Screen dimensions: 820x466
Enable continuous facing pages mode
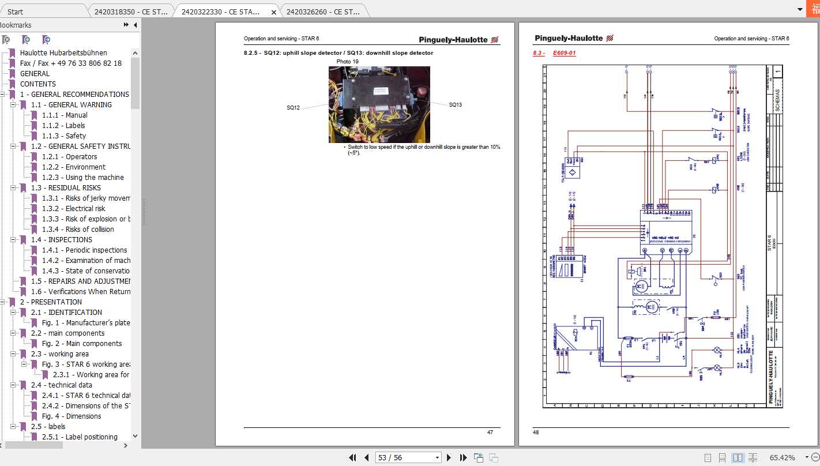[753, 458]
